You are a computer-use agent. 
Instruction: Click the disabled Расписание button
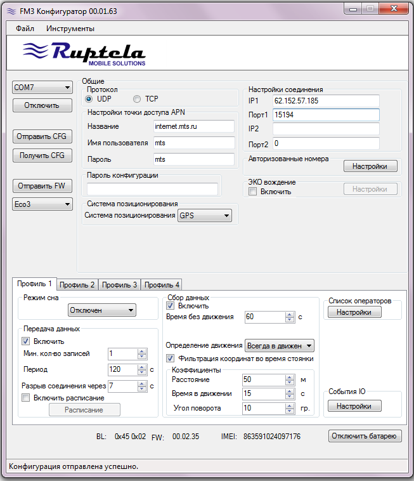coord(84,410)
